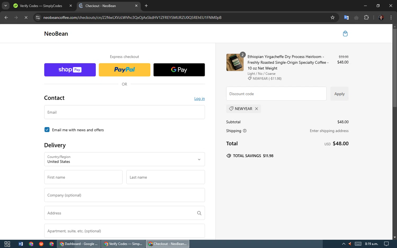397x248 pixels.
Task: Click the Apply discount button
Action: (339, 94)
